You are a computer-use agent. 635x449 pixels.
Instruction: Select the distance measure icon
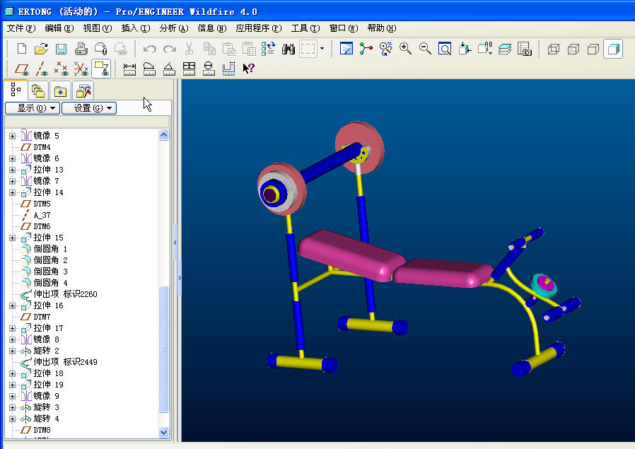[129, 69]
